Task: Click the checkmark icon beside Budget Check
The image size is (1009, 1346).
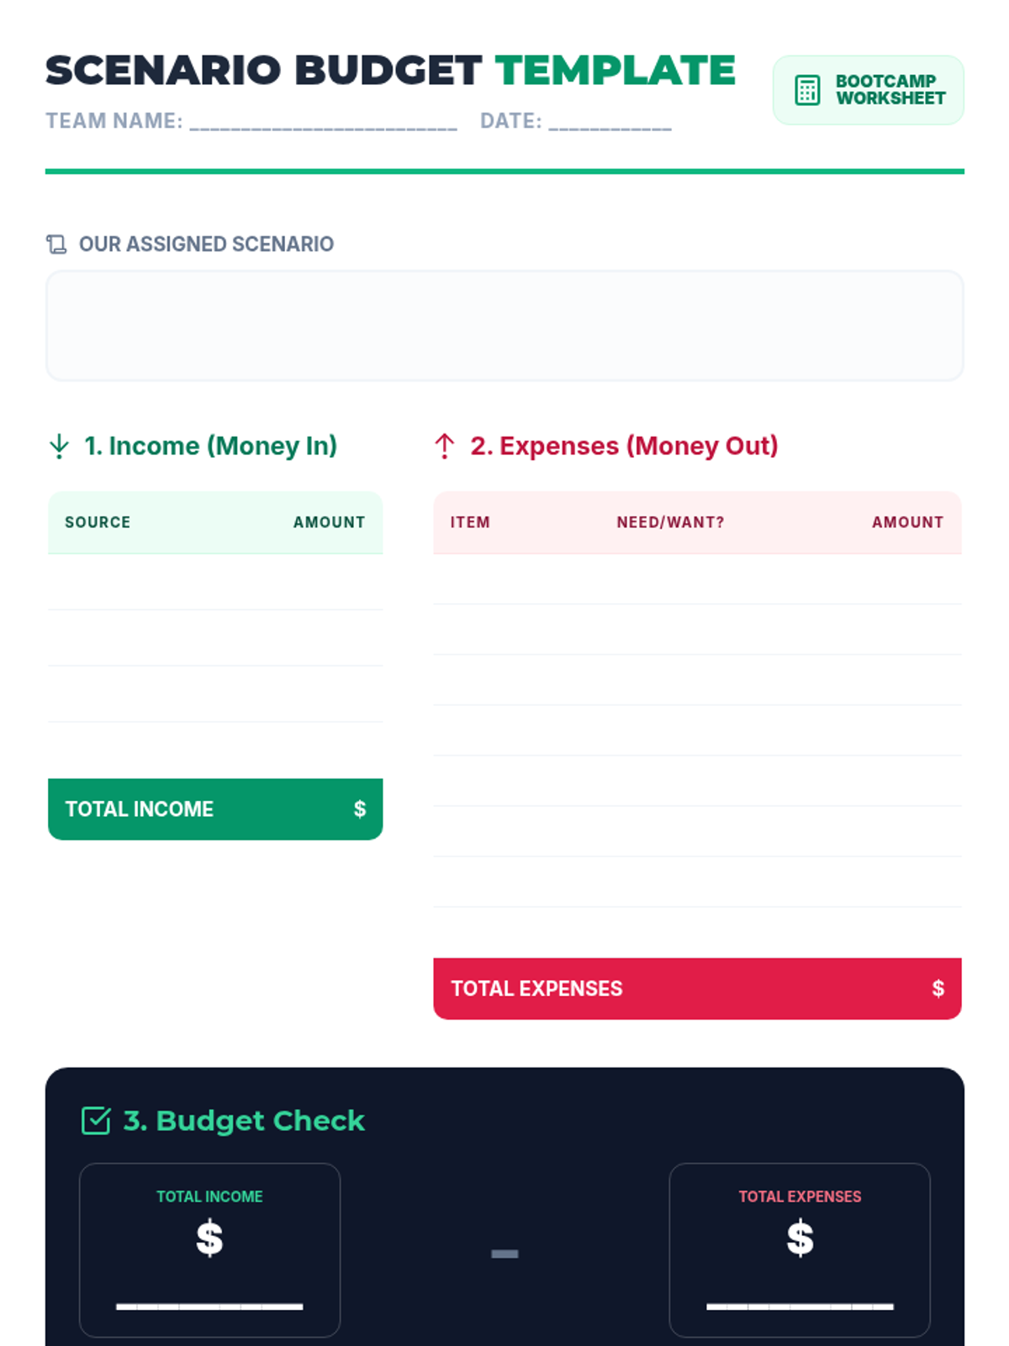Action: [96, 1121]
